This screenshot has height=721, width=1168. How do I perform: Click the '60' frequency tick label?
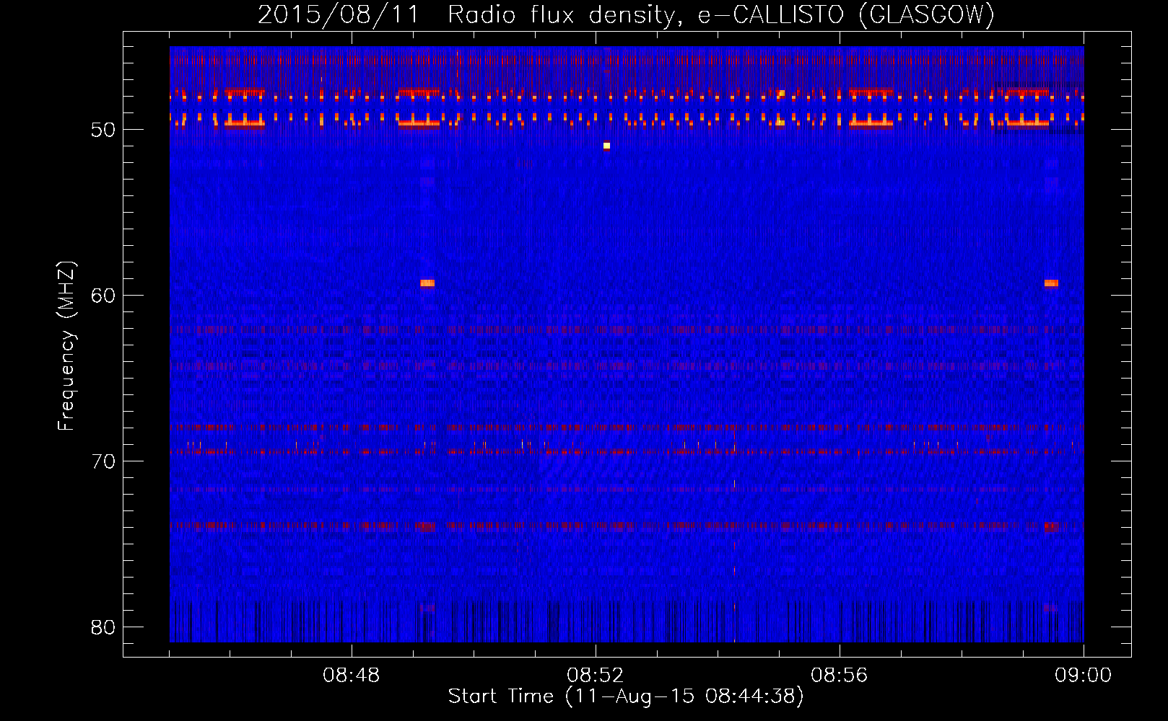103,296
